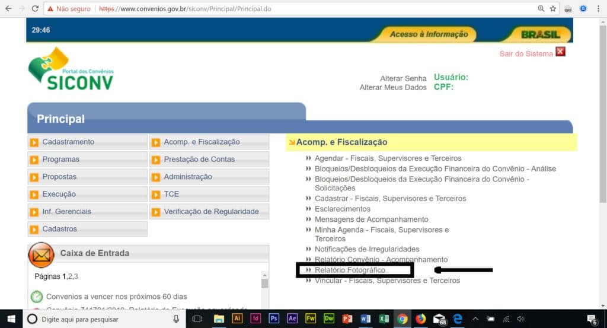The width and height of the screenshot is (607, 328).
Task: Bookmark page with star icon
Action: coord(553,8)
